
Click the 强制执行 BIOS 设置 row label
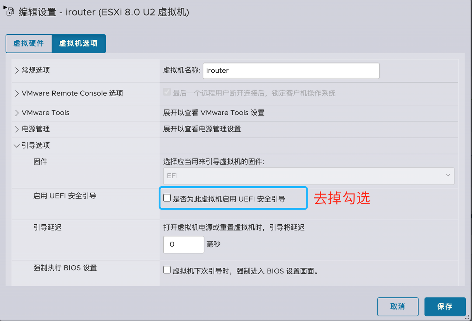[65, 268]
